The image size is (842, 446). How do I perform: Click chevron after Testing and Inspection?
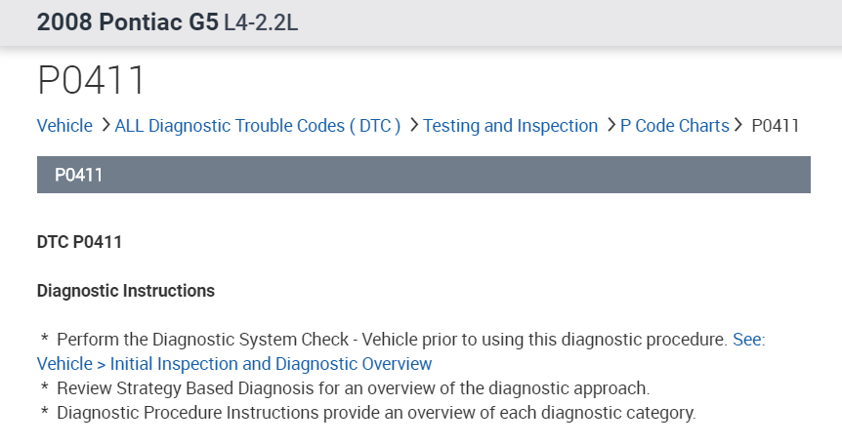coord(610,126)
